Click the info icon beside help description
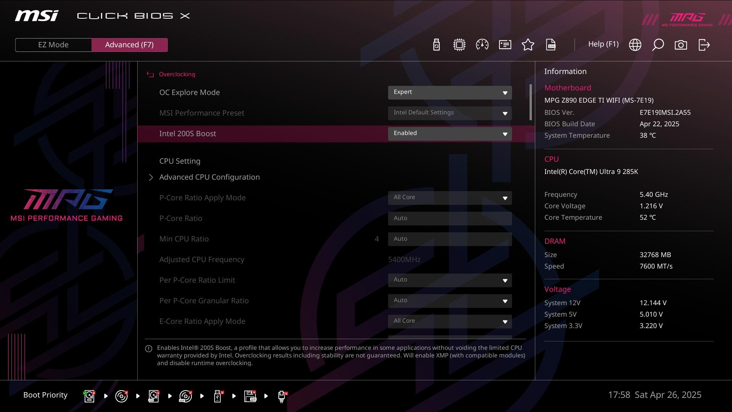The image size is (732, 412). coord(149,349)
